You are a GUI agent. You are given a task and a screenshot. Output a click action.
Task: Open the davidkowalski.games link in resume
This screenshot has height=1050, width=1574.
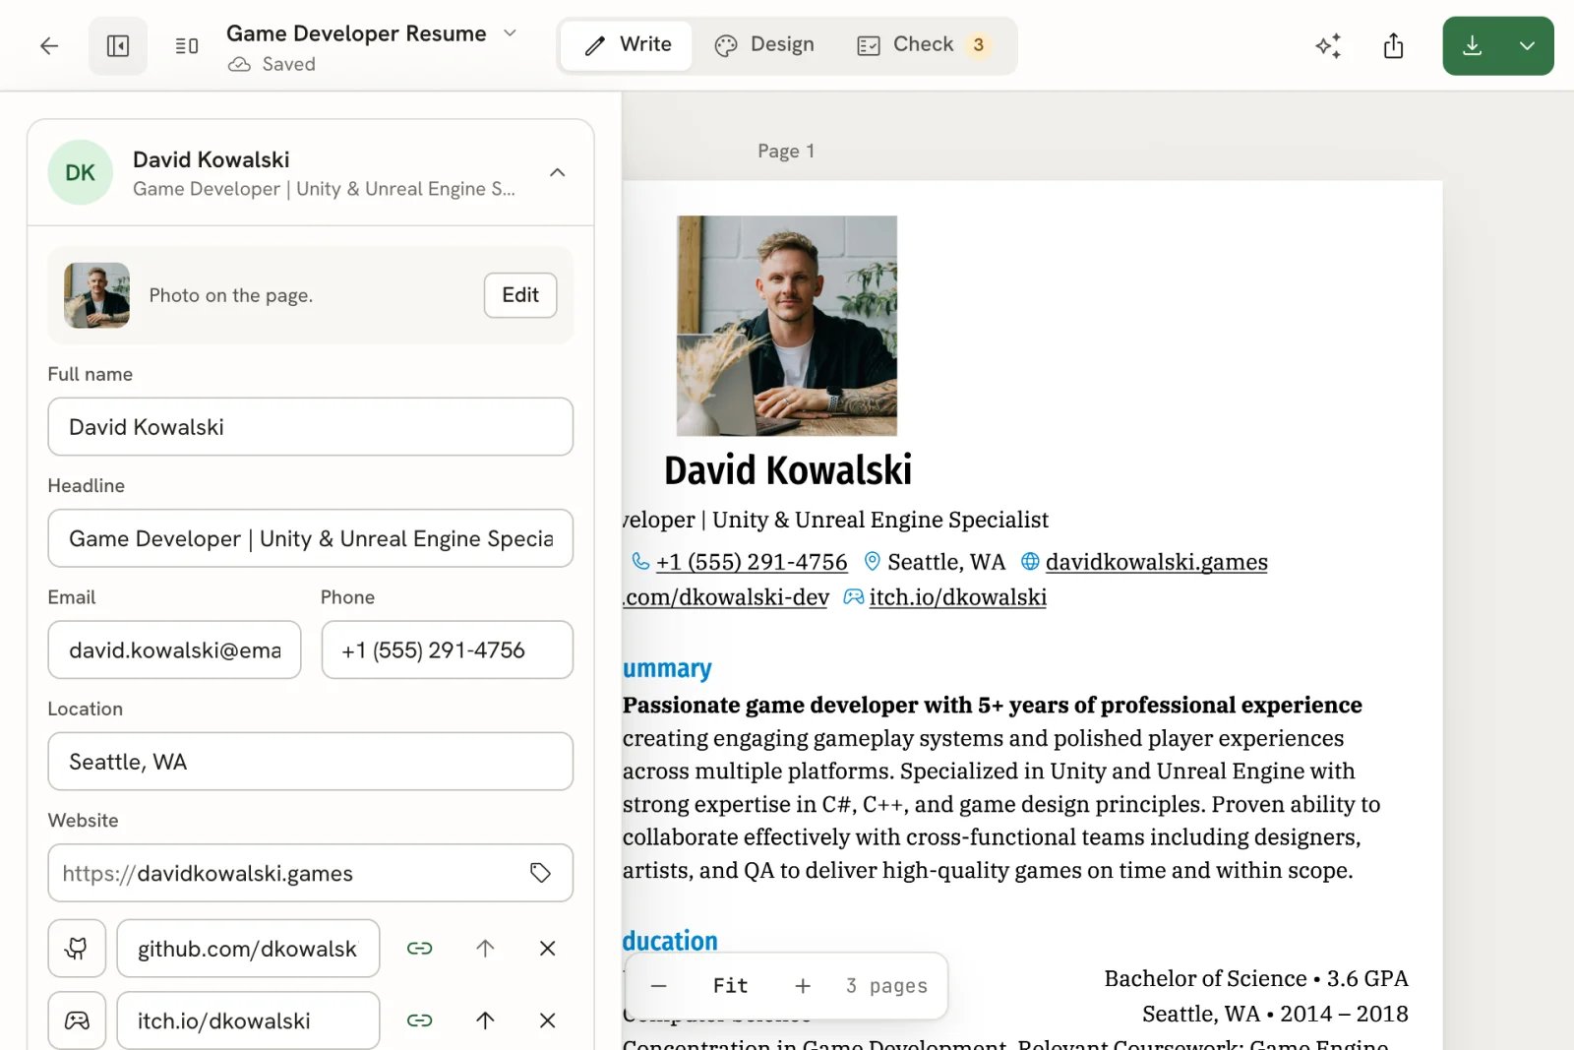[1156, 562]
